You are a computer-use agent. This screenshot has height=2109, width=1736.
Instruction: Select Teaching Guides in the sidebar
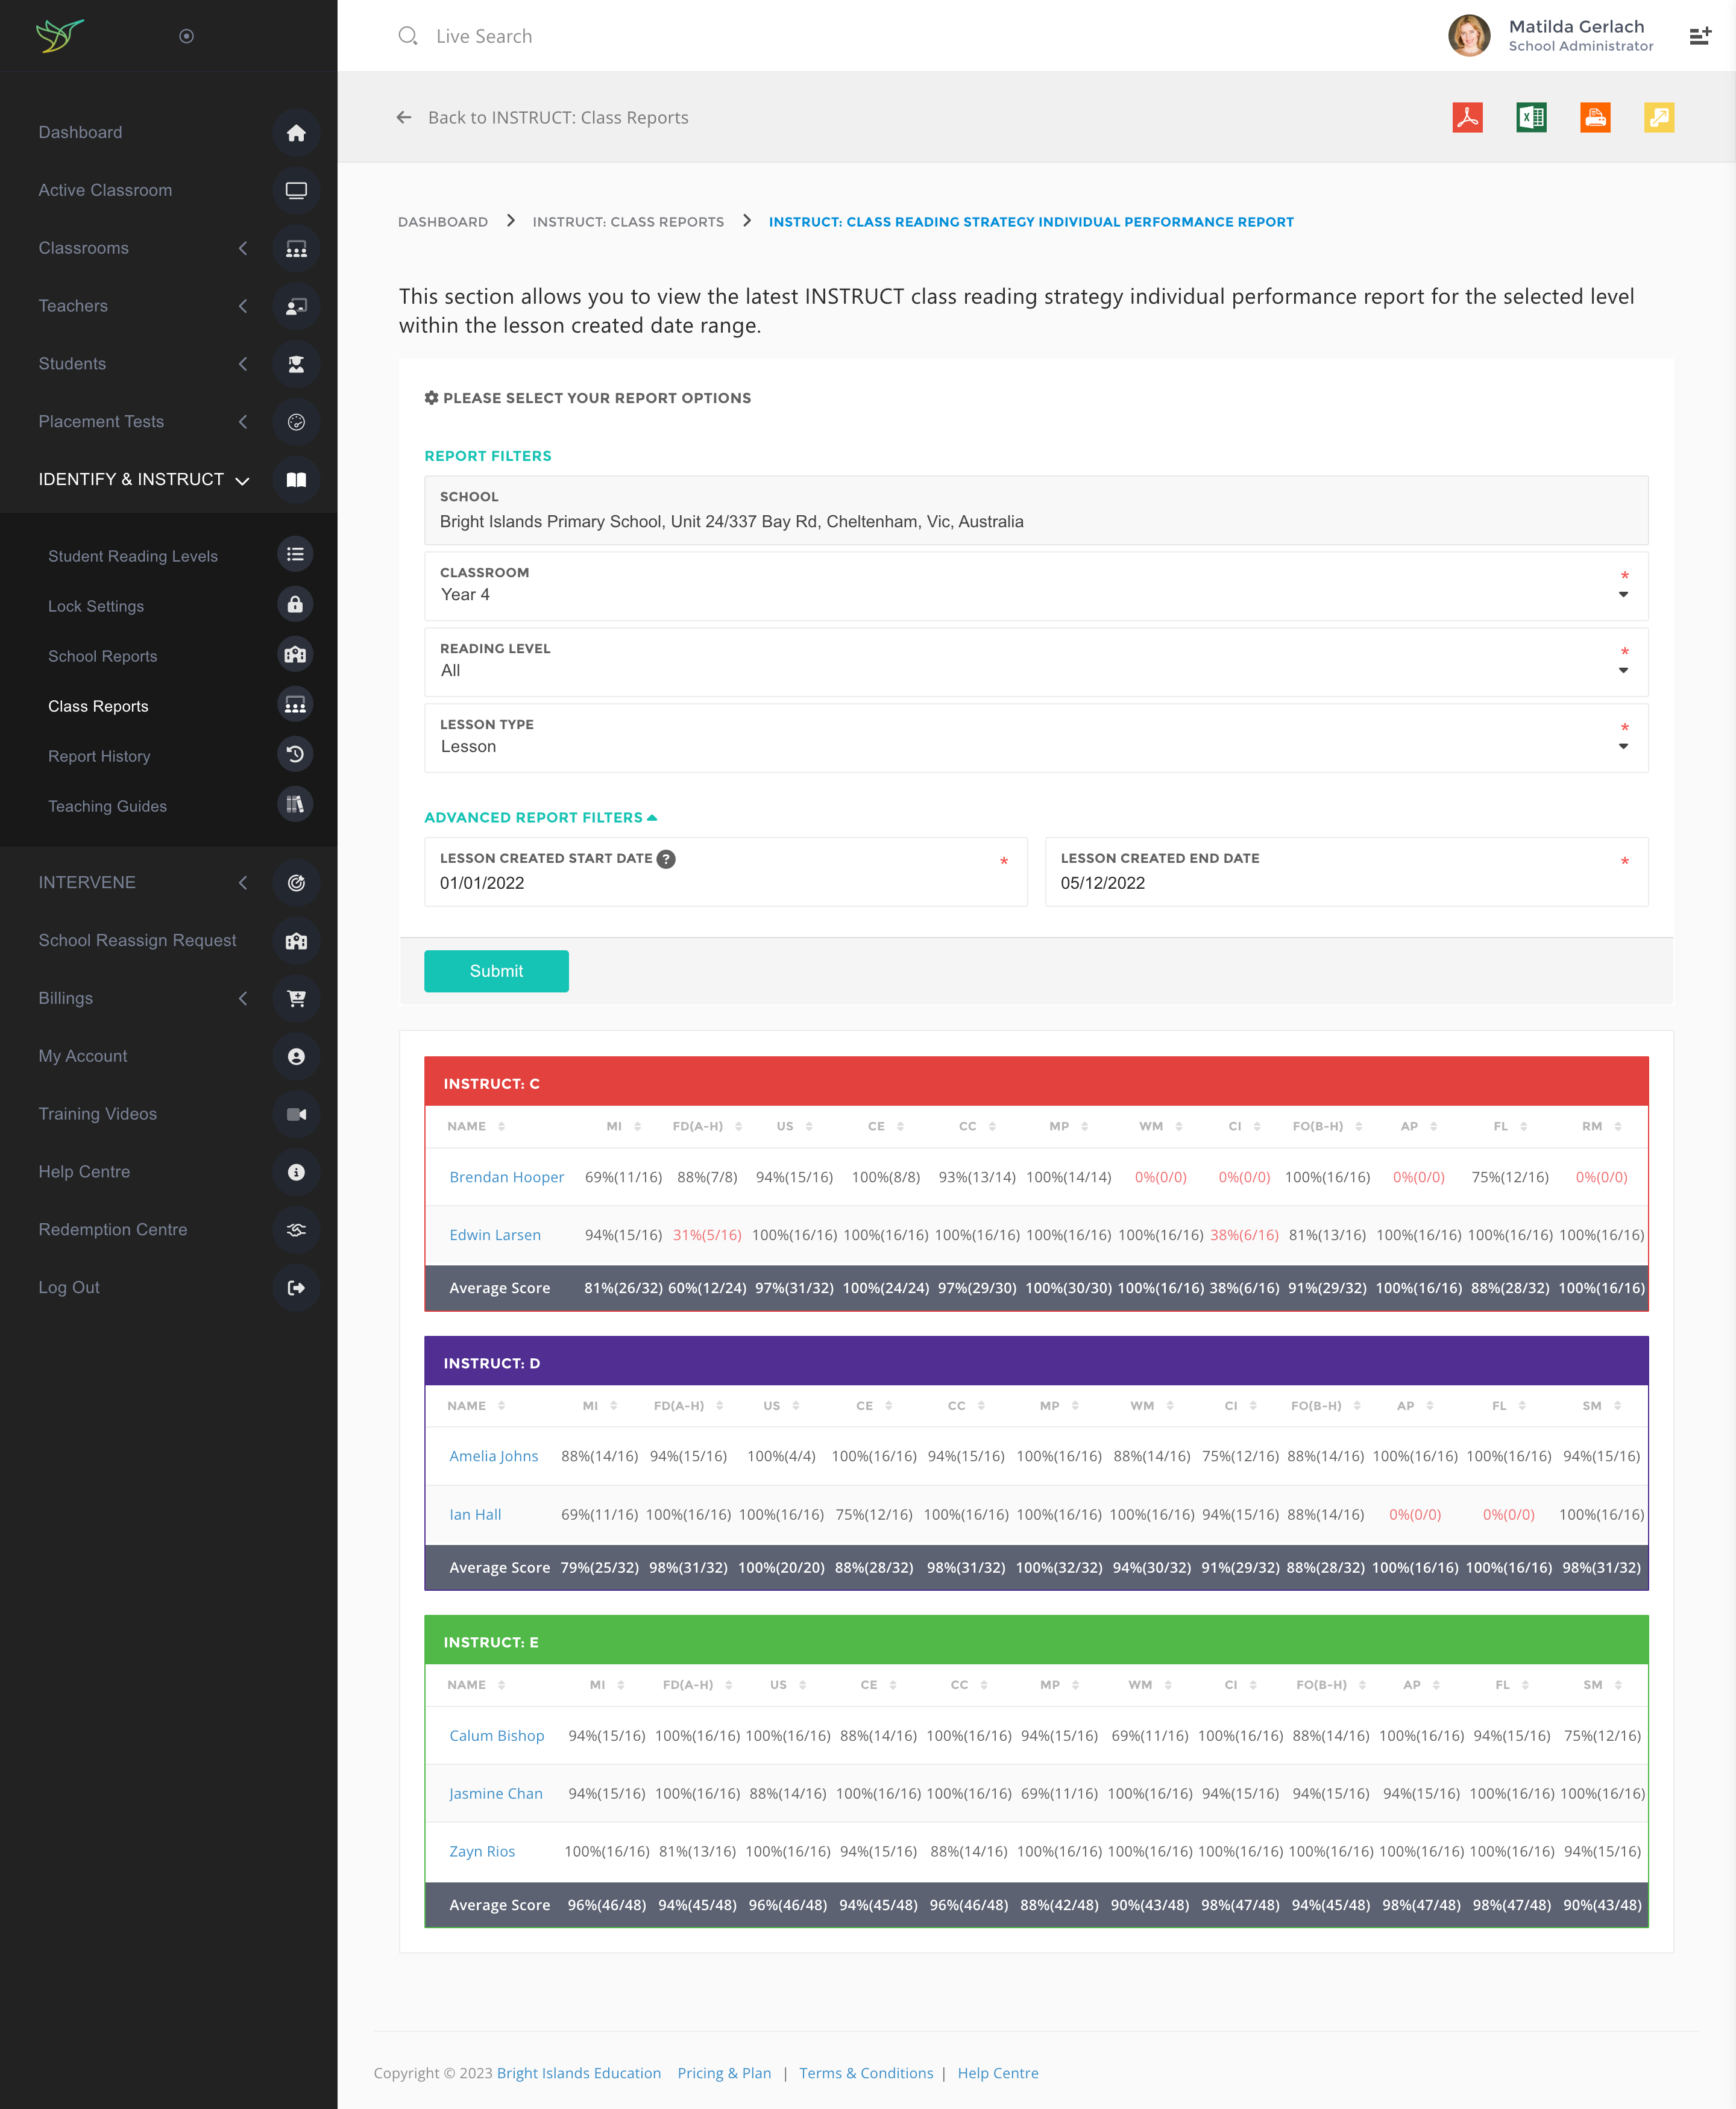coord(108,806)
